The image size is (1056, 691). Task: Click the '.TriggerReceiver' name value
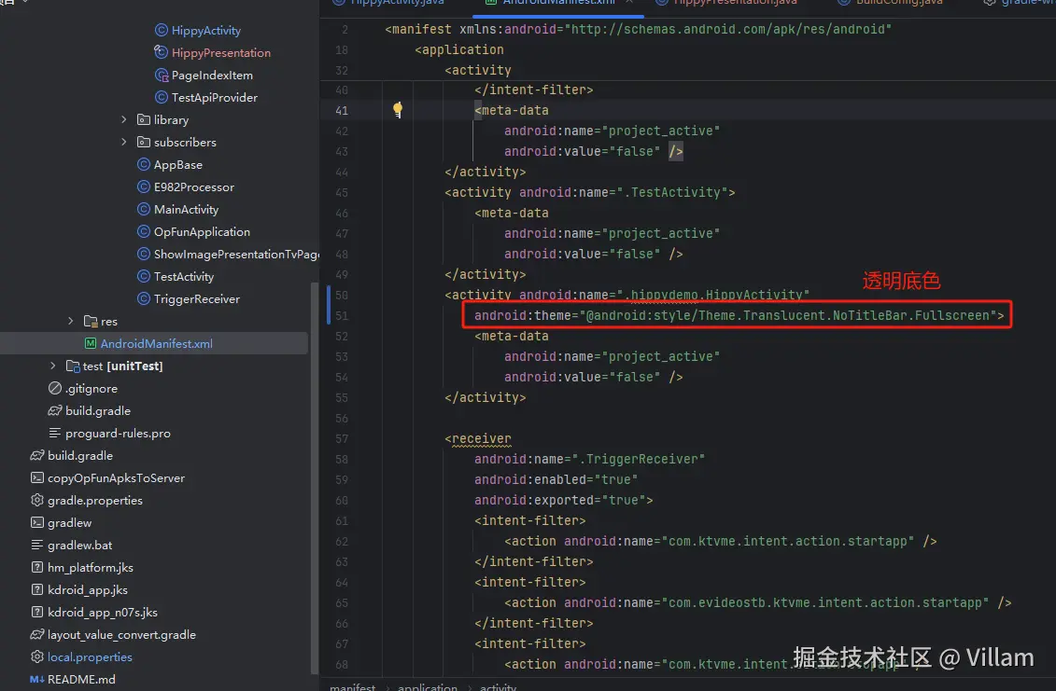[638, 459]
